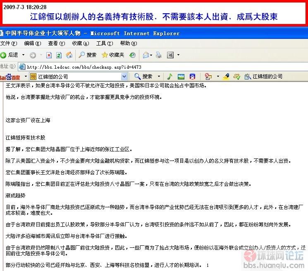Open the Mail dropdown arrow
This screenshot has width=308, height=271.
tap(151, 55)
